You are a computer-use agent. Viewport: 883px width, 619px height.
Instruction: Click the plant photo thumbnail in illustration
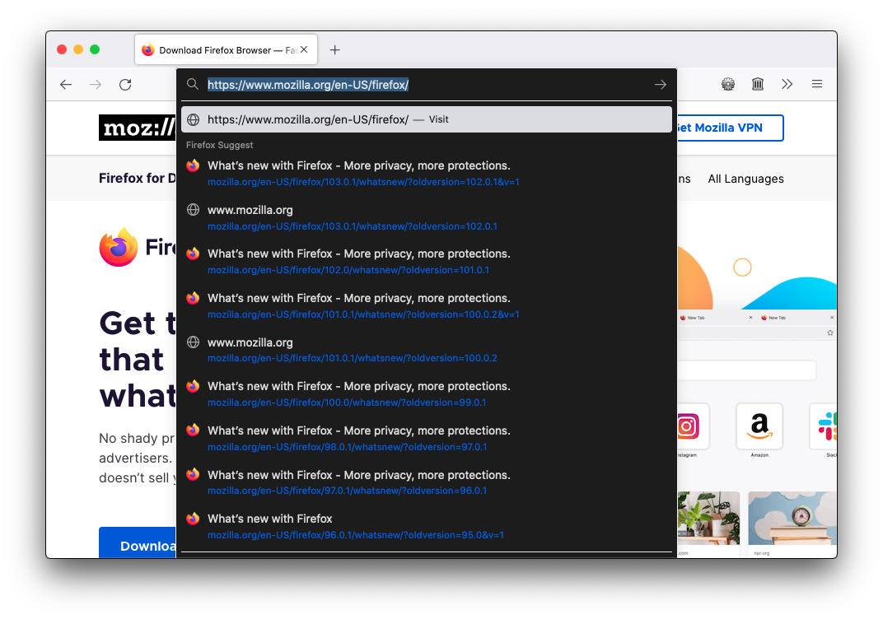708,519
